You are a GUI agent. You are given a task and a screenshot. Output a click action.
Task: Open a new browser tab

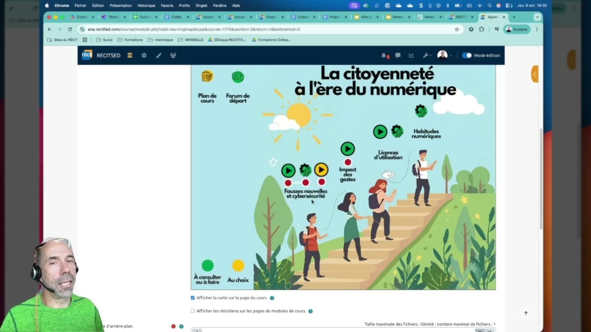(514, 17)
